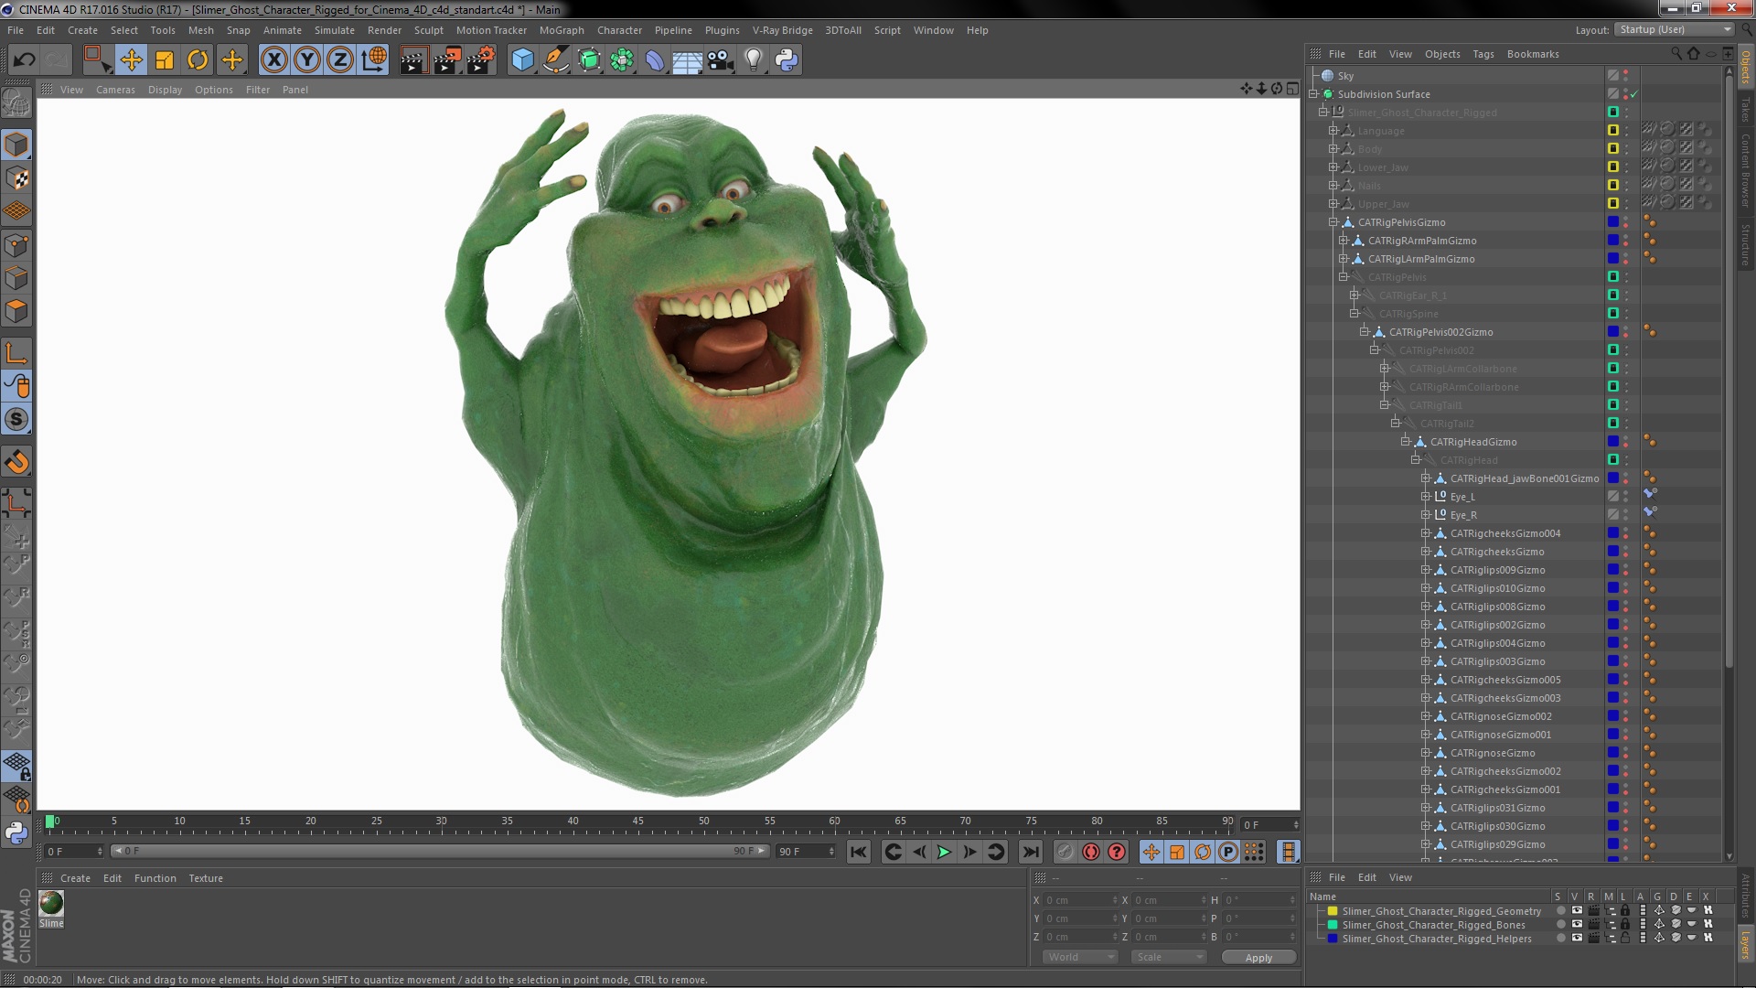The width and height of the screenshot is (1756, 988).
Task: Open the Layout Startup dropdown
Action: (1675, 30)
